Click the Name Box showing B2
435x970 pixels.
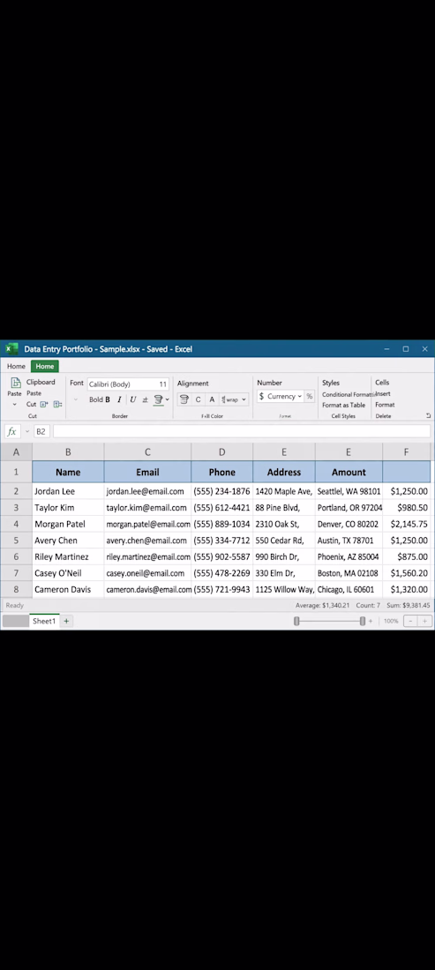tap(41, 431)
